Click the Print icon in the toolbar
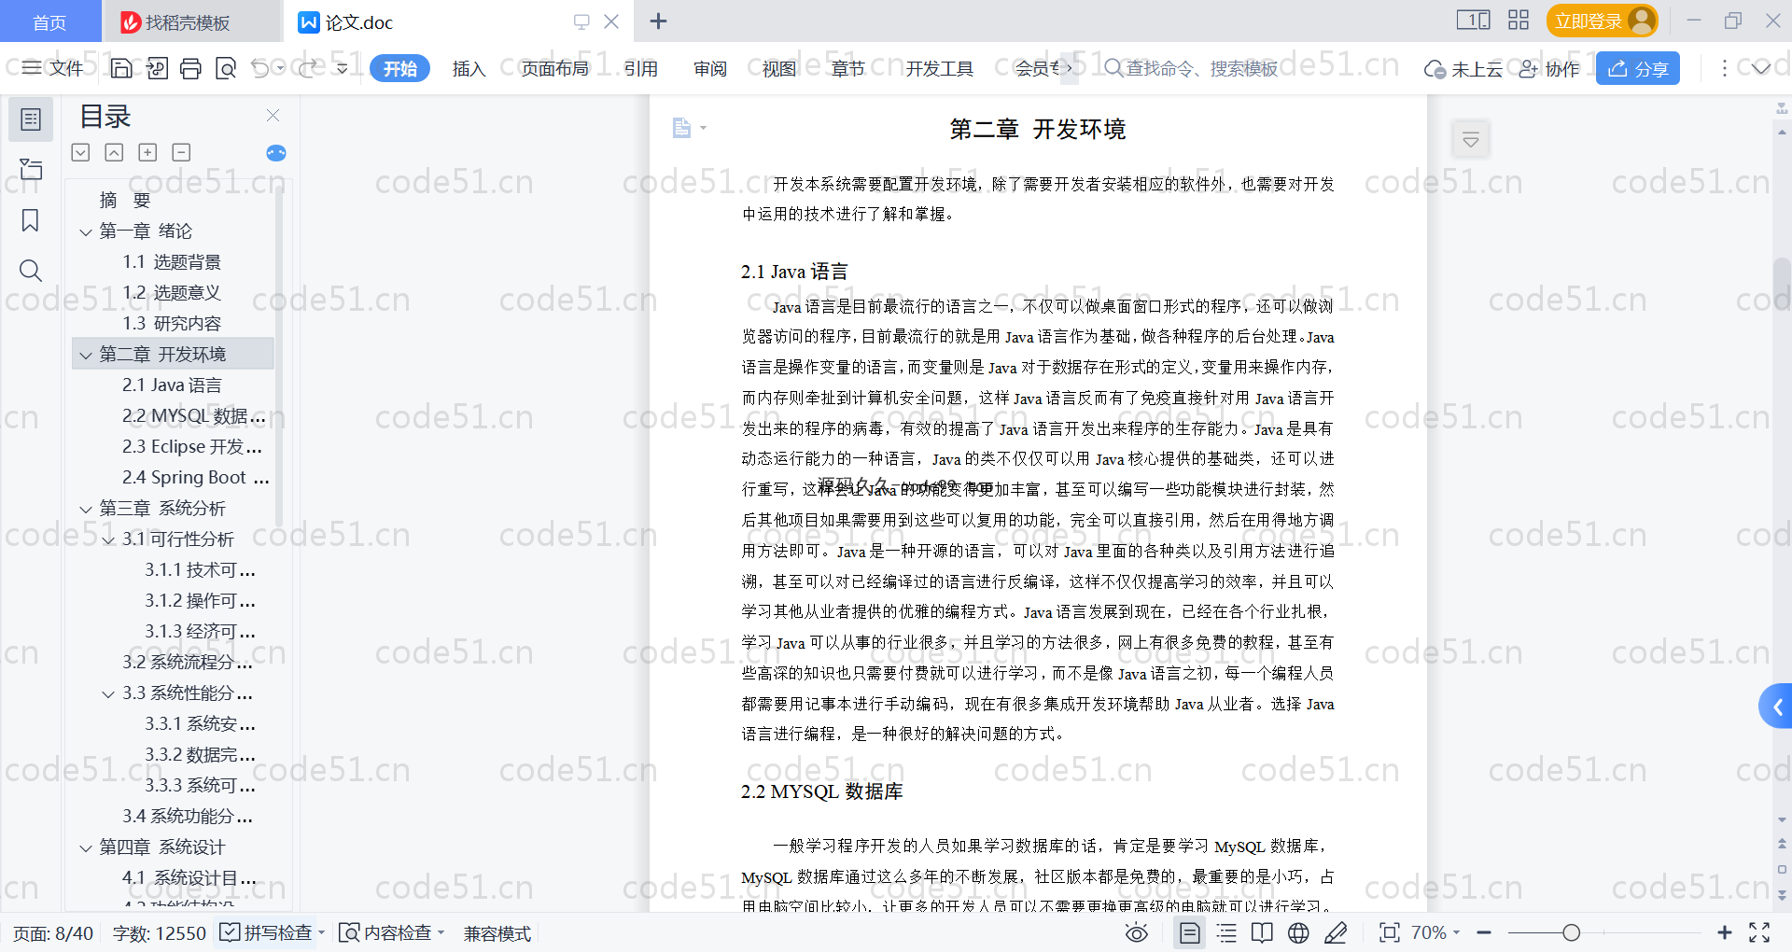This screenshot has width=1792, height=952. tap(190, 68)
